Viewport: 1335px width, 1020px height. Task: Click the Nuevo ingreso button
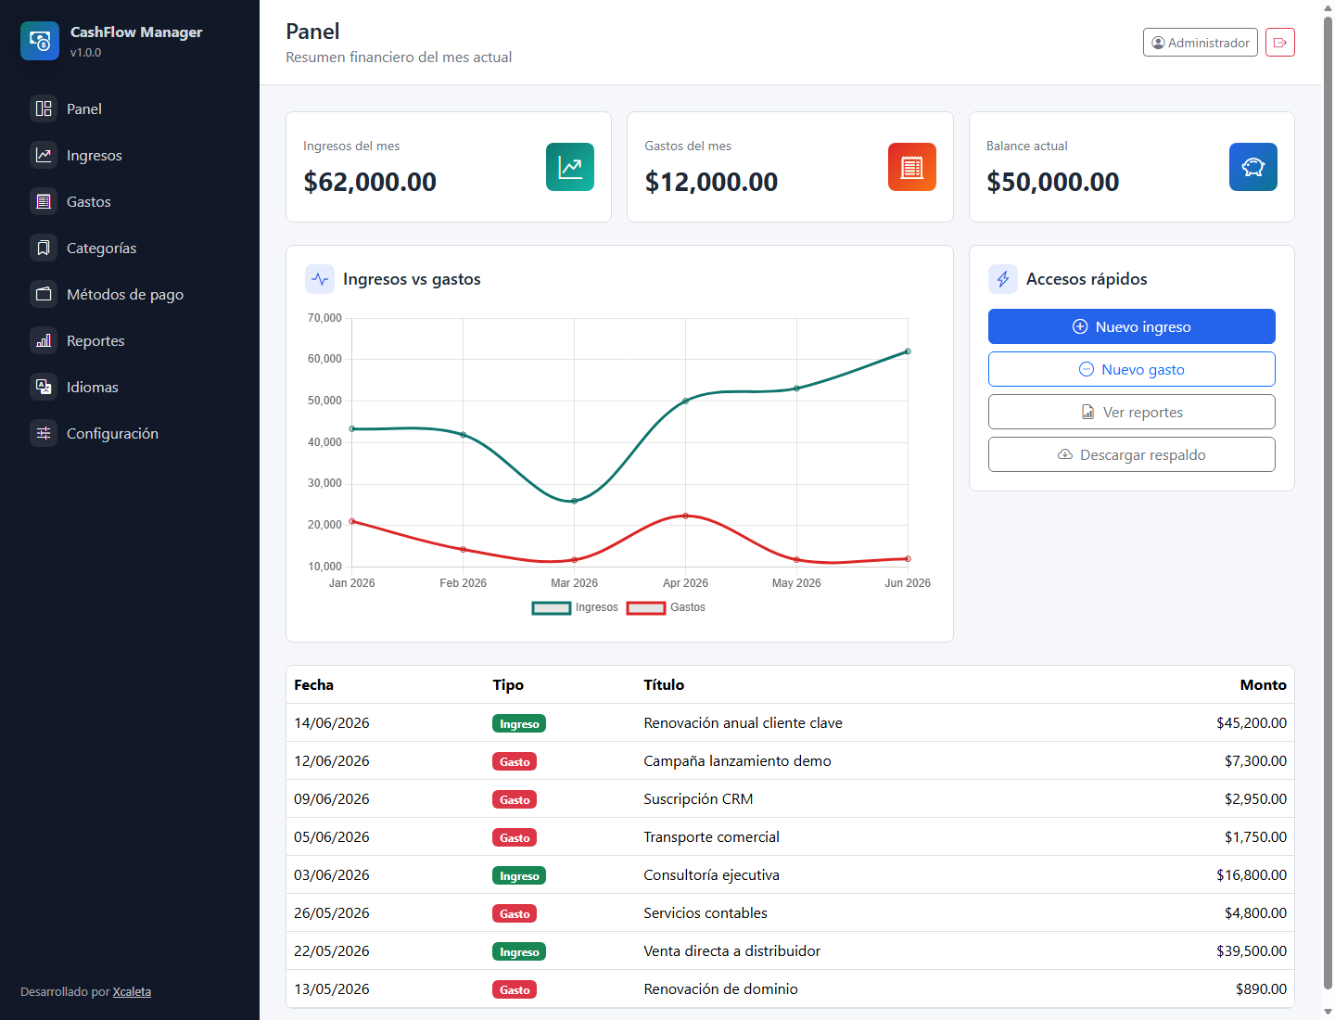[x=1132, y=326]
